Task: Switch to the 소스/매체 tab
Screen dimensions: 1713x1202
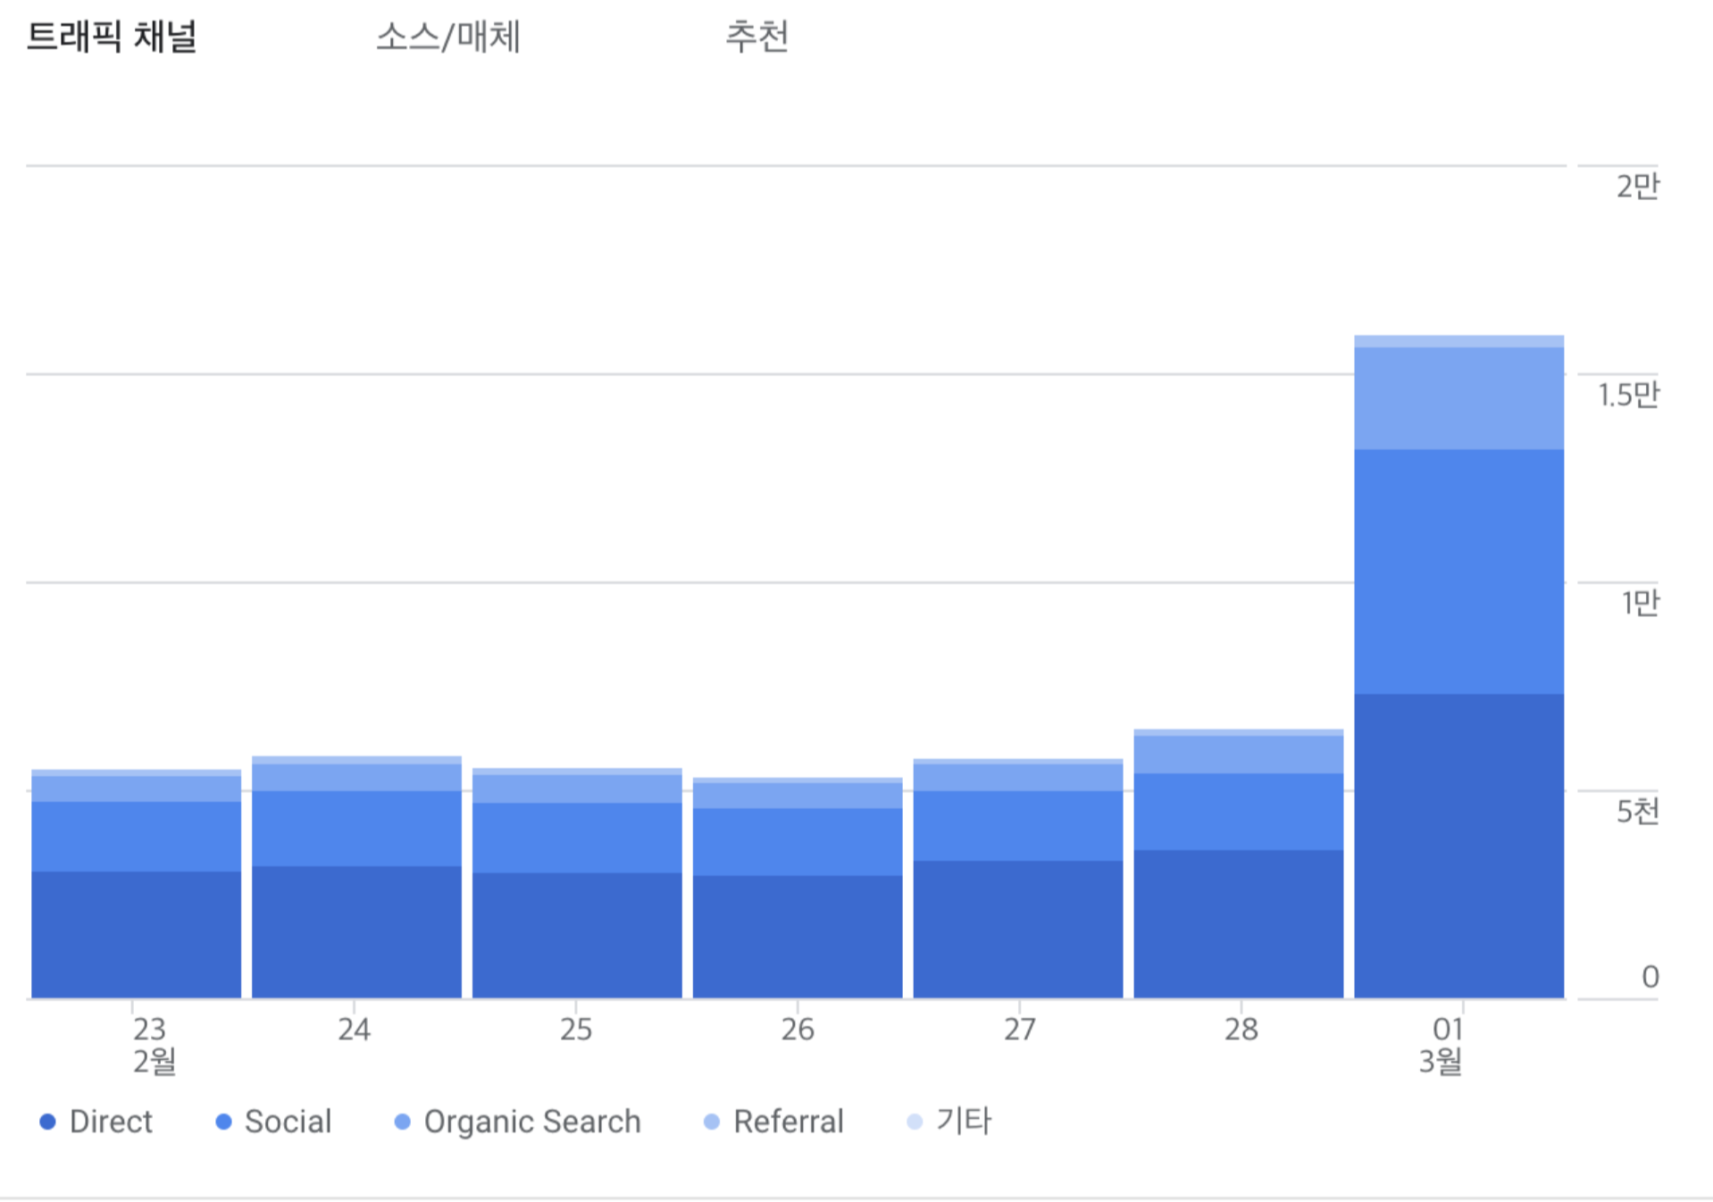Action: (448, 37)
